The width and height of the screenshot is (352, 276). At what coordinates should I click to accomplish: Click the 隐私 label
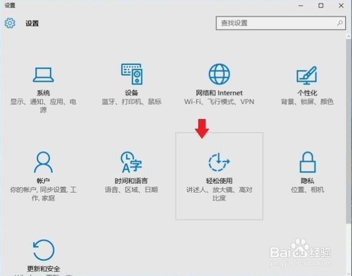307,181
